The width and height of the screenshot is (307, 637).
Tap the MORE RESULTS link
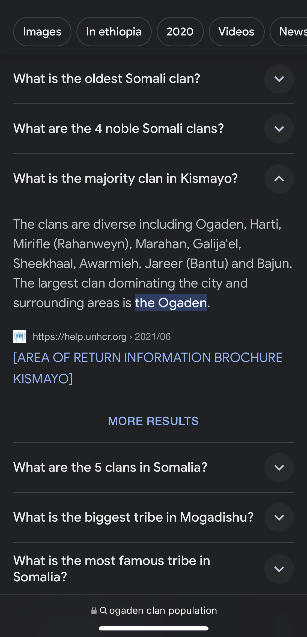click(x=153, y=421)
